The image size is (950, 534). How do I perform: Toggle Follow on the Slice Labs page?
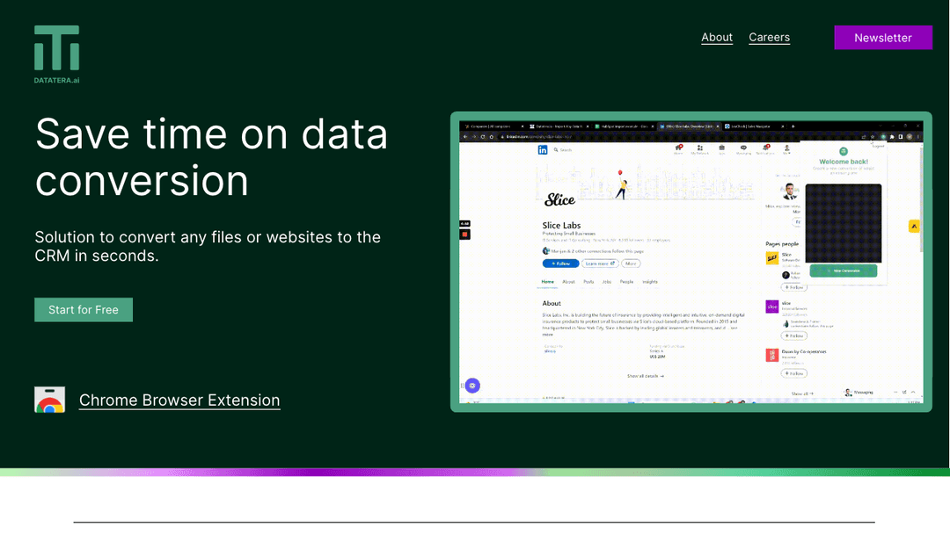coord(560,263)
